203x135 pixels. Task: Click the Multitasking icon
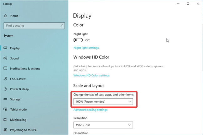tap(5, 119)
